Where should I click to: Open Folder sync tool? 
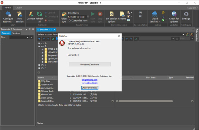64,17
